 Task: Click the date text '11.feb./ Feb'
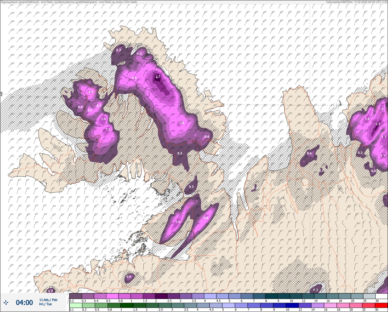coord(48,300)
